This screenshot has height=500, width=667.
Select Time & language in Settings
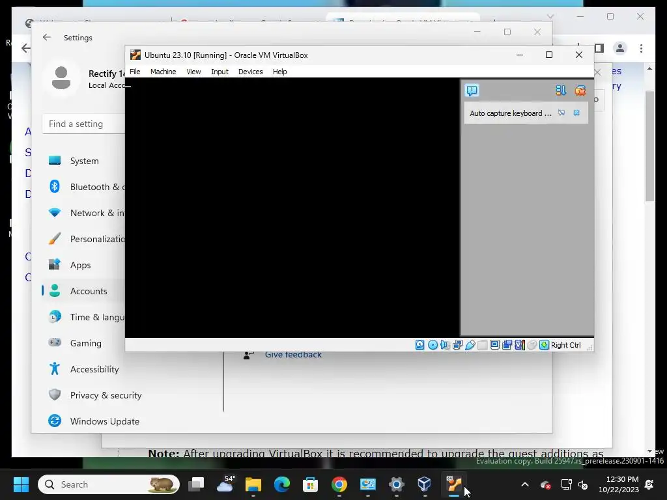coord(84,317)
